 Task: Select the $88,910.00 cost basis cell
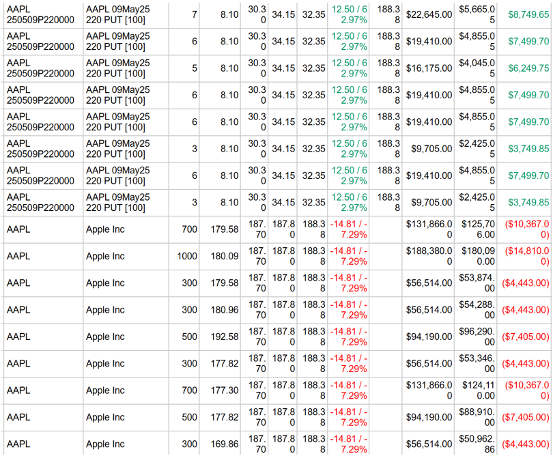click(x=477, y=417)
